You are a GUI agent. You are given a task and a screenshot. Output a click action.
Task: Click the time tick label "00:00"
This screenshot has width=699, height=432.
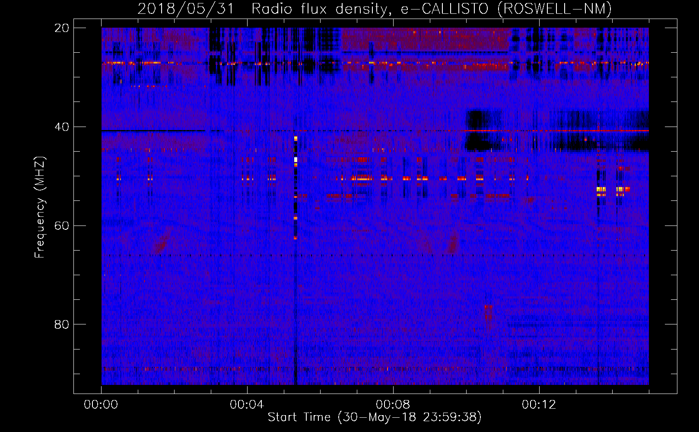click(x=101, y=404)
